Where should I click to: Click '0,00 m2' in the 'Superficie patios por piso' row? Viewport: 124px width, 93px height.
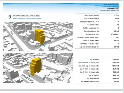(x=116, y=31)
